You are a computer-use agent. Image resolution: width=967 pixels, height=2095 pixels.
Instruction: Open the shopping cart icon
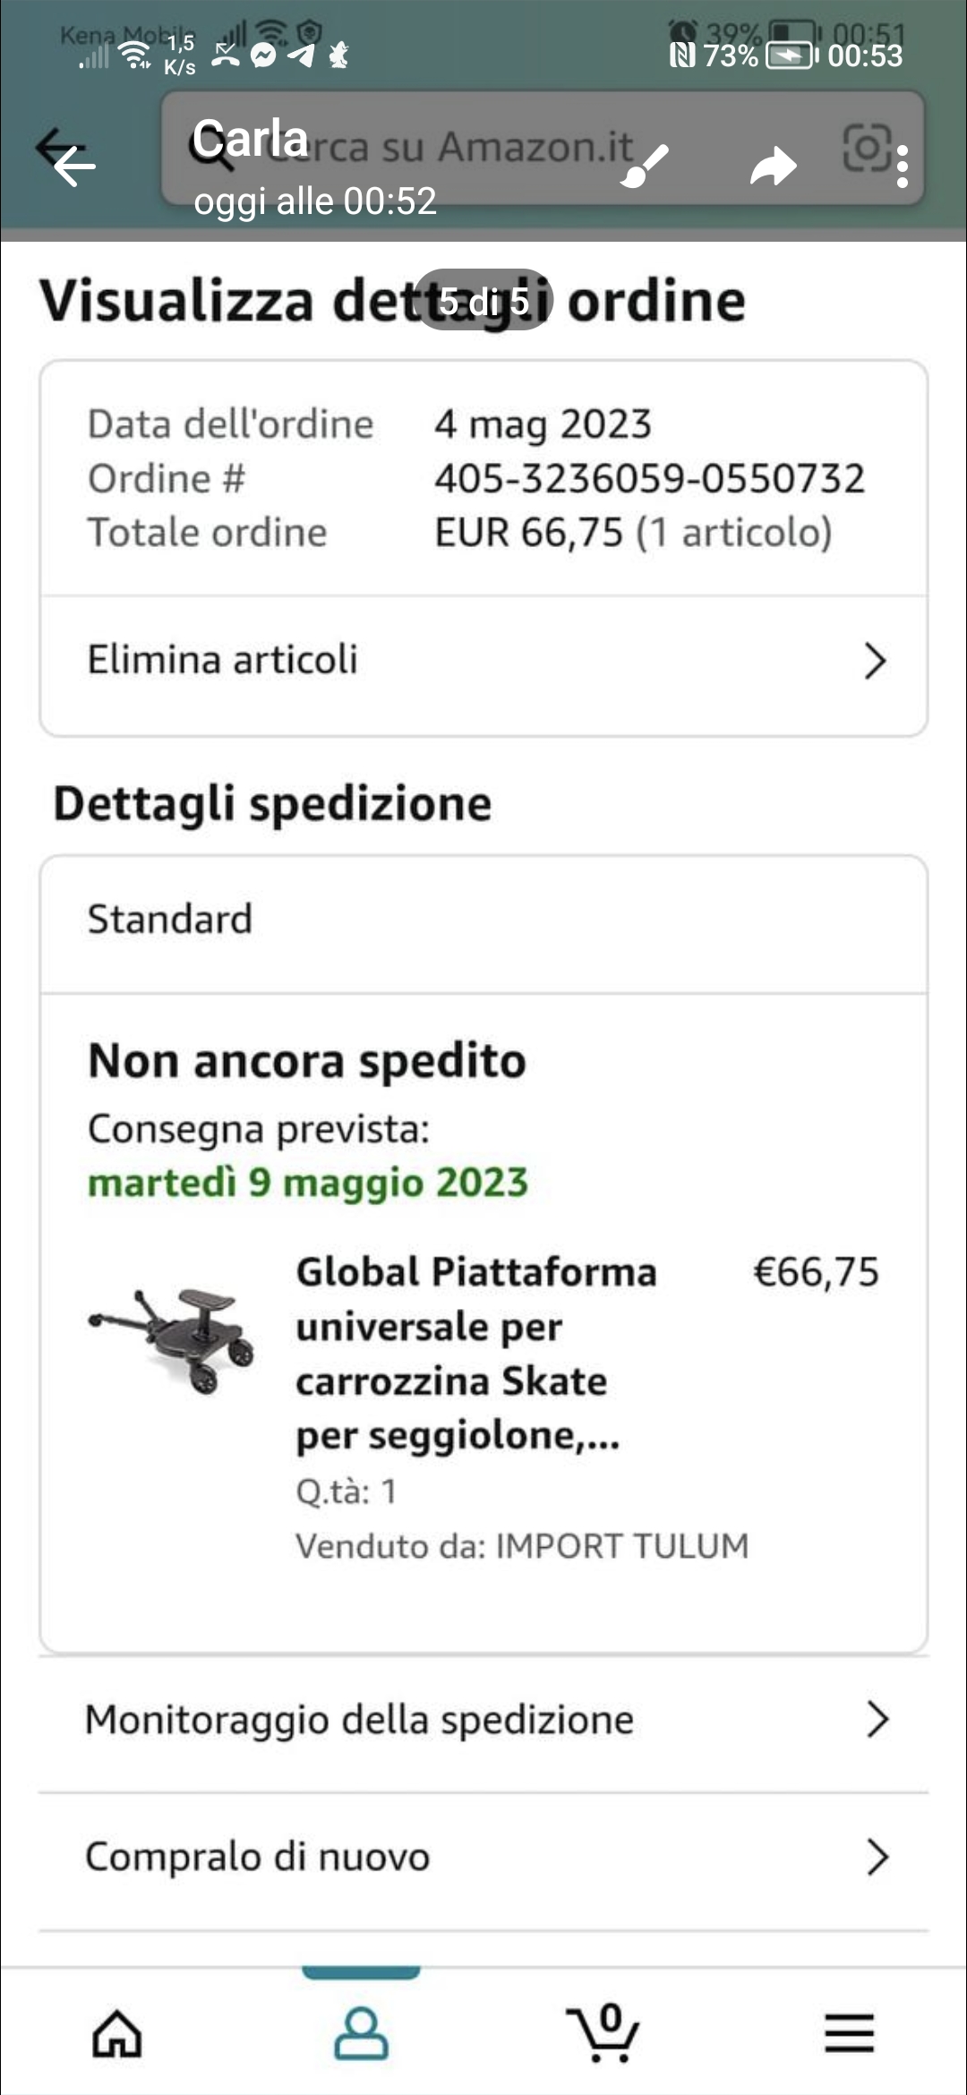(x=604, y=2032)
